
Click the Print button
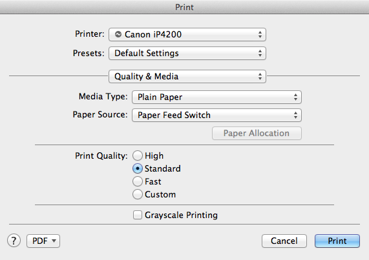(337, 241)
